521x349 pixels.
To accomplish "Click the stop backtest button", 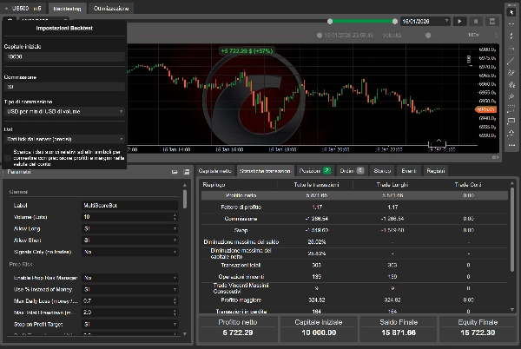I will (x=477, y=20).
